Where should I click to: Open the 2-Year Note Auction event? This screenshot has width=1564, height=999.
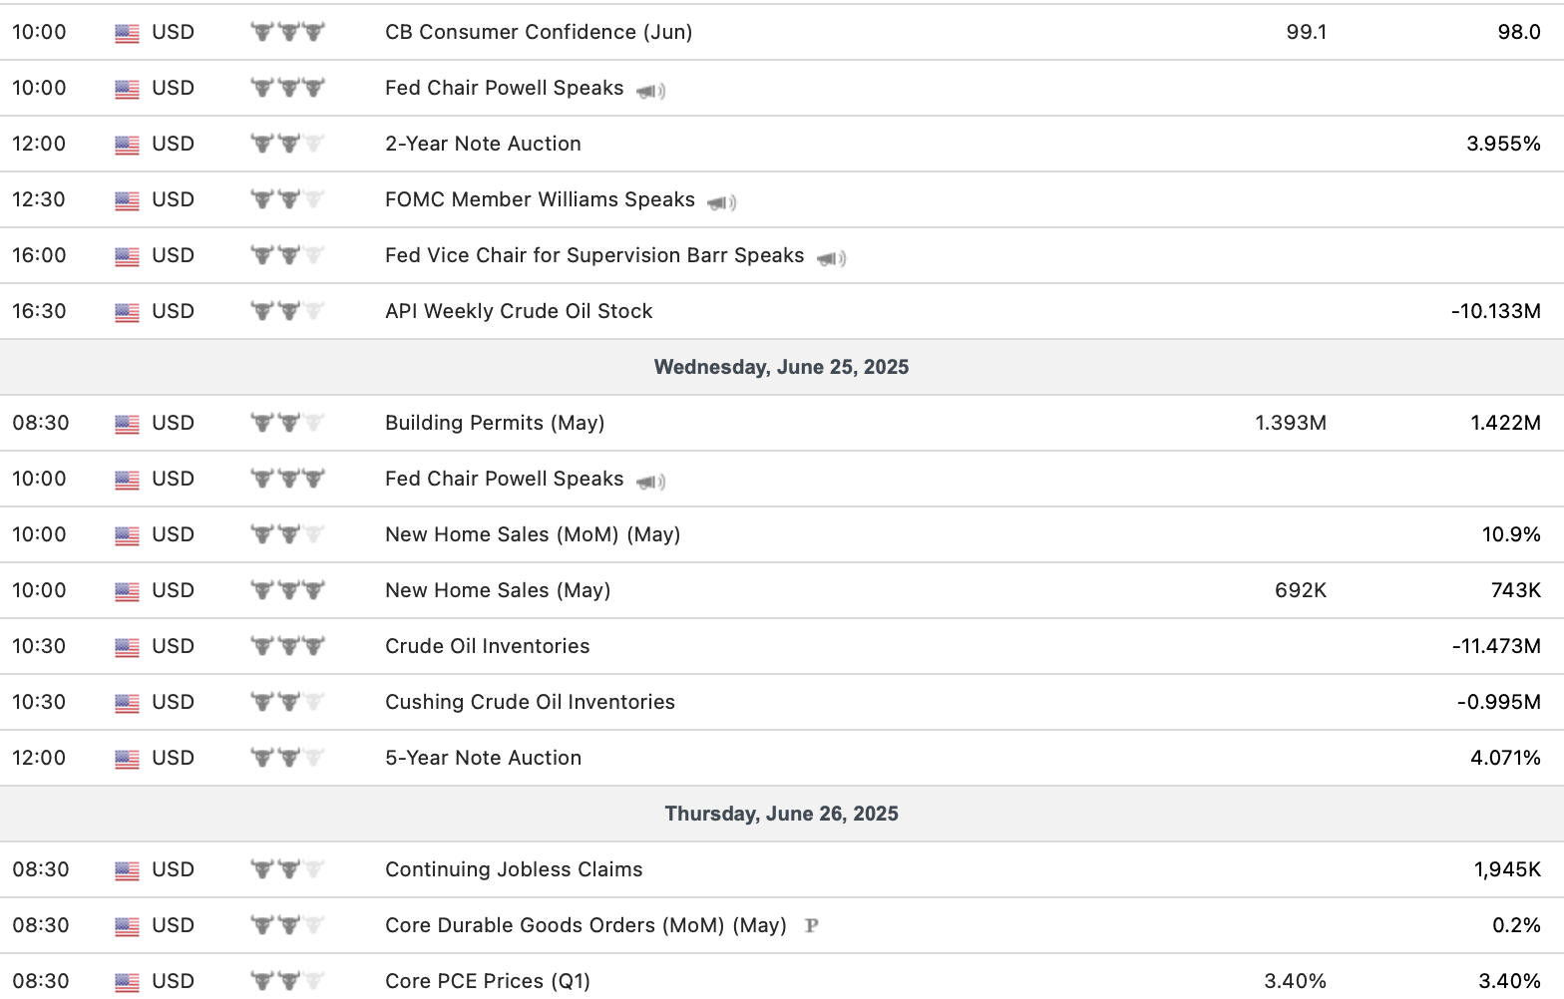point(483,144)
